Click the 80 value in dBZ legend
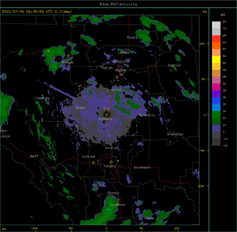The height and width of the screenshot is (232, 237). [x=224, y=22]
